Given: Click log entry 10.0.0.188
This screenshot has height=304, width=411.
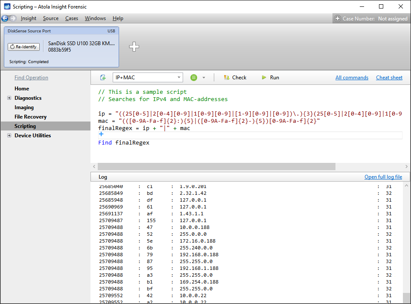Looking at the screenshot, I should pyautogui.click(x=195, y=227).
